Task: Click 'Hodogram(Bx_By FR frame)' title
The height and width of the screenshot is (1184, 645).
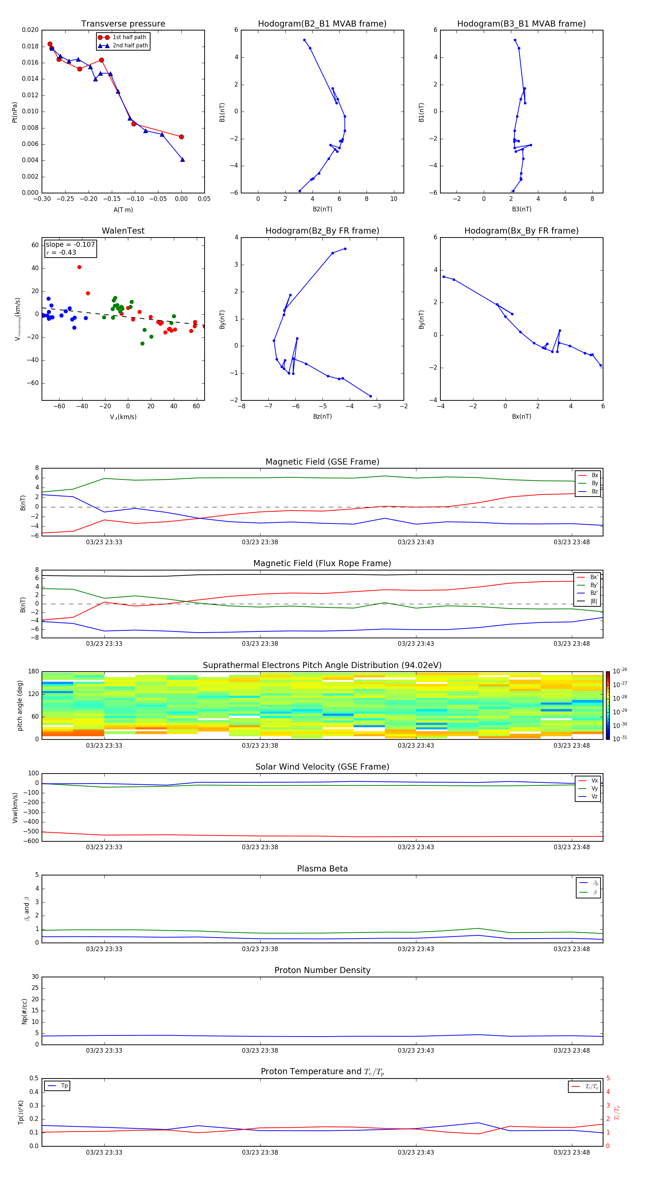Action: tap(521, 231)
